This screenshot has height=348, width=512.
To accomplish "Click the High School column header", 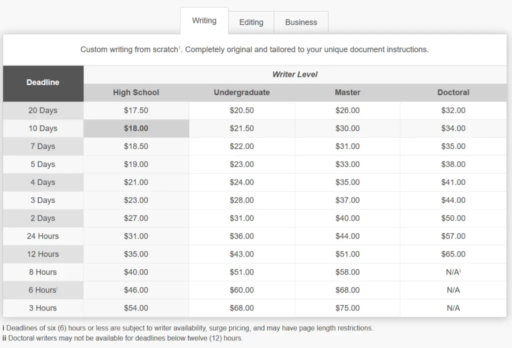I will pyautogui.click(x=135, y=92).
